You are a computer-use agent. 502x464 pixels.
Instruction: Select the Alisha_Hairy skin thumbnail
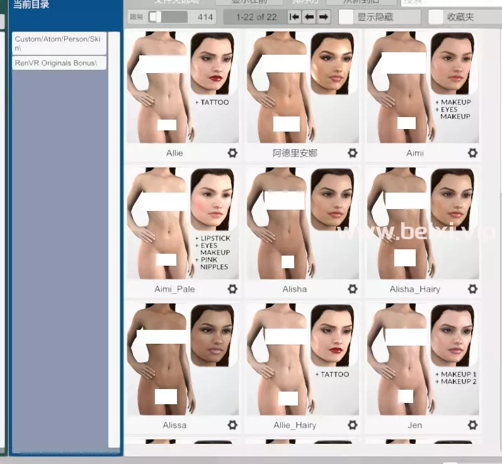[x=423, y=223]
